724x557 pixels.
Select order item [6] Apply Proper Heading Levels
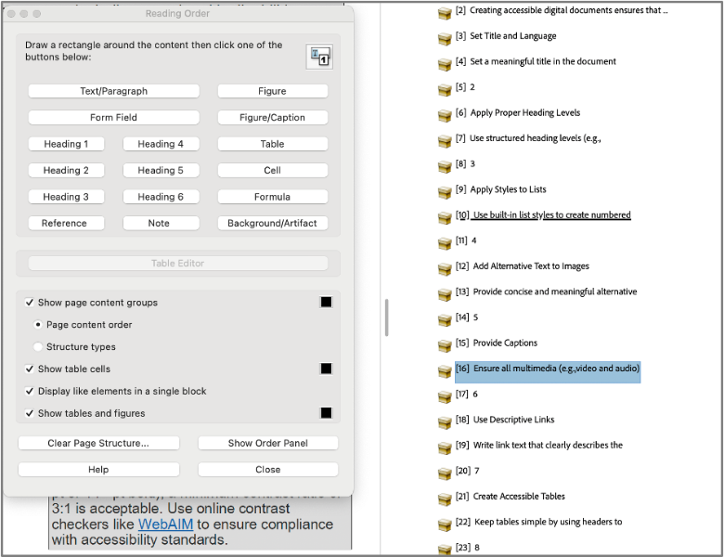coord(518,112)
